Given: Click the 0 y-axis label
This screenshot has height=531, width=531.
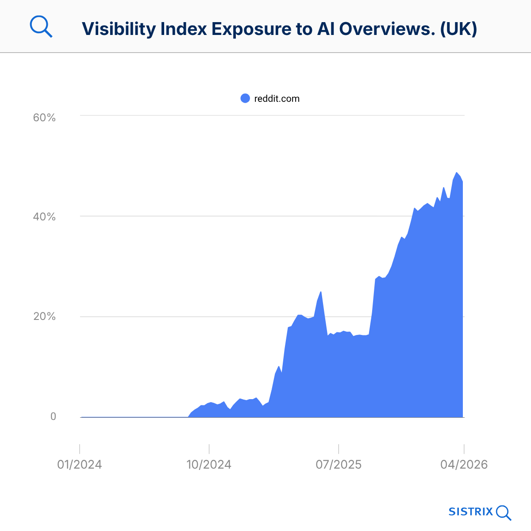Looking at the screenshot, I should pos(53,416).
